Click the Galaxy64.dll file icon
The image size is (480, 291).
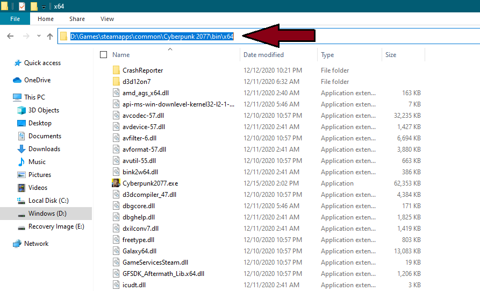pyautogui.click(x=116, y=251)
